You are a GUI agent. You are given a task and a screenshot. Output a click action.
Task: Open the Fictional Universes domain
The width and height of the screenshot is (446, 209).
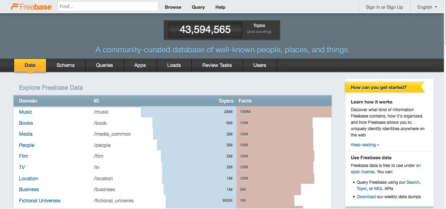tap(40, 200)
